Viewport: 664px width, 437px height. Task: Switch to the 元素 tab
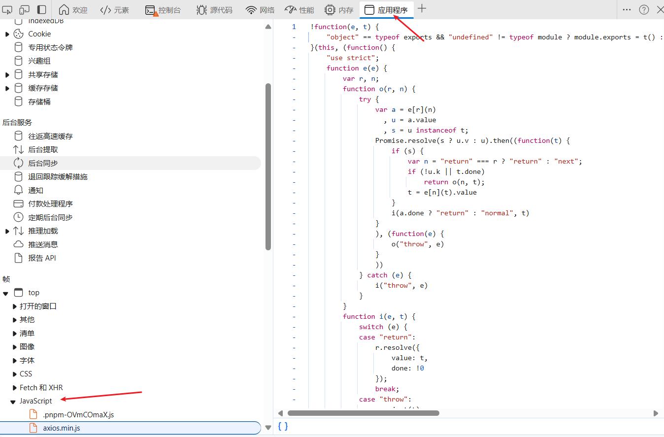tap(114, 10)
